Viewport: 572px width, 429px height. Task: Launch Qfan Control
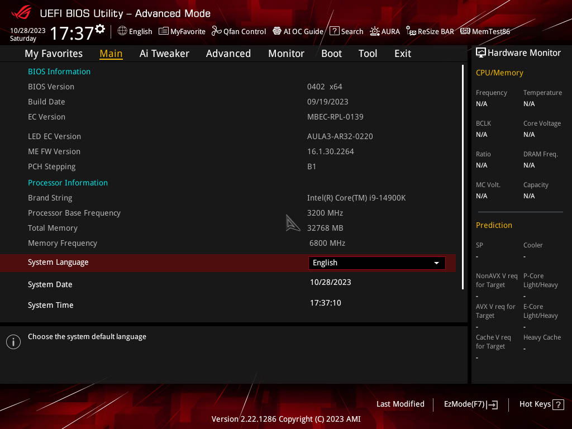[239, 31]
